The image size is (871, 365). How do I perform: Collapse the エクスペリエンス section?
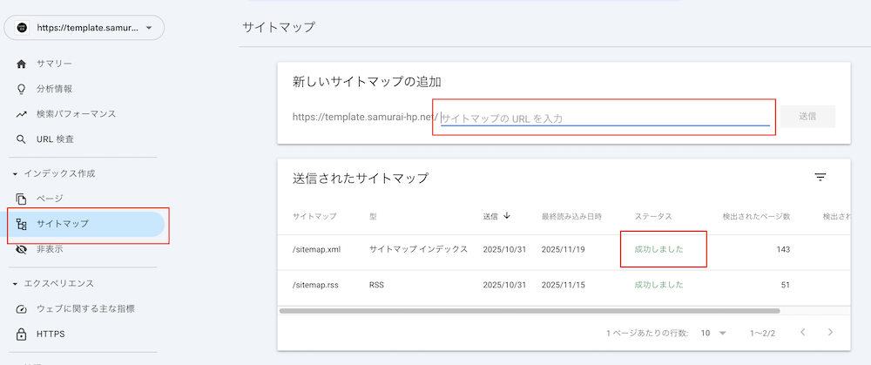click(54, 283)
